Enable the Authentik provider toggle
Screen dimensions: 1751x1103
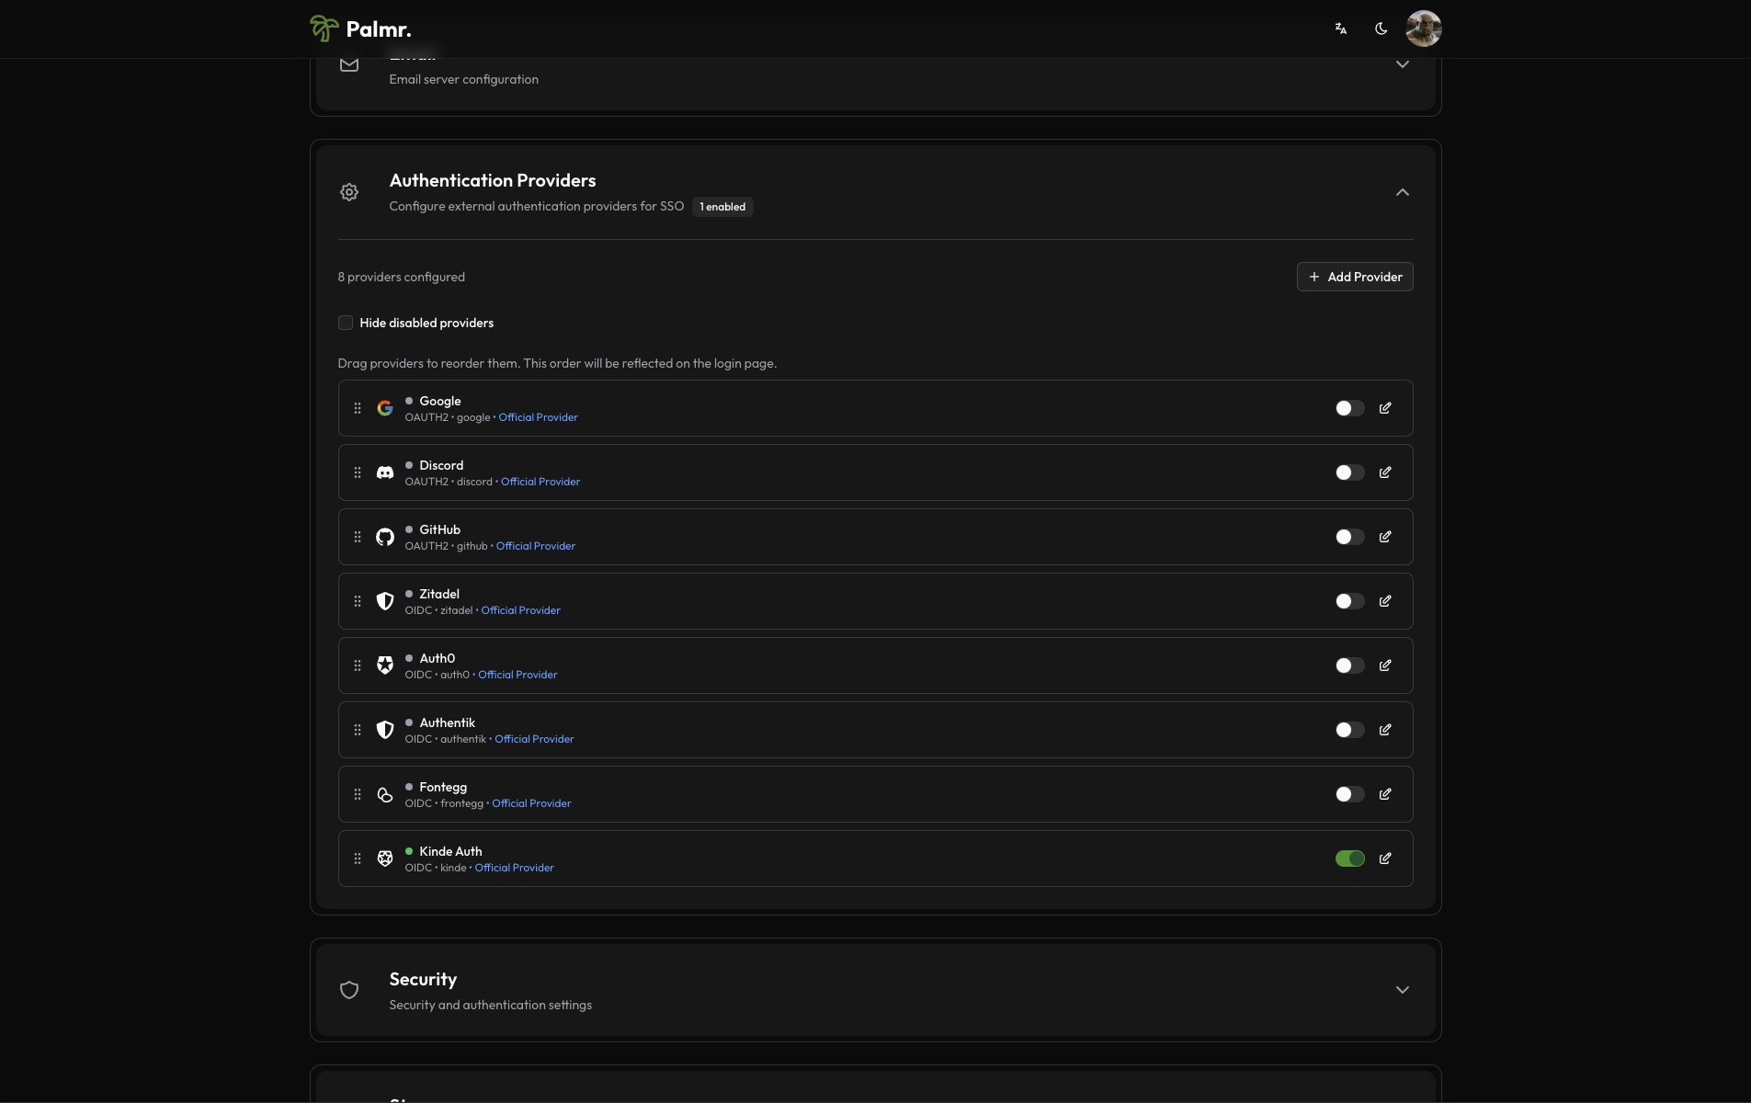(1349, 730)
